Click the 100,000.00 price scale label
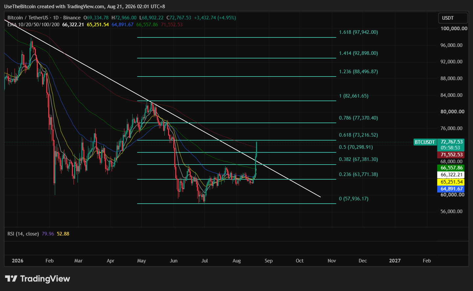 pyautogui.click(x=454, y=29)
